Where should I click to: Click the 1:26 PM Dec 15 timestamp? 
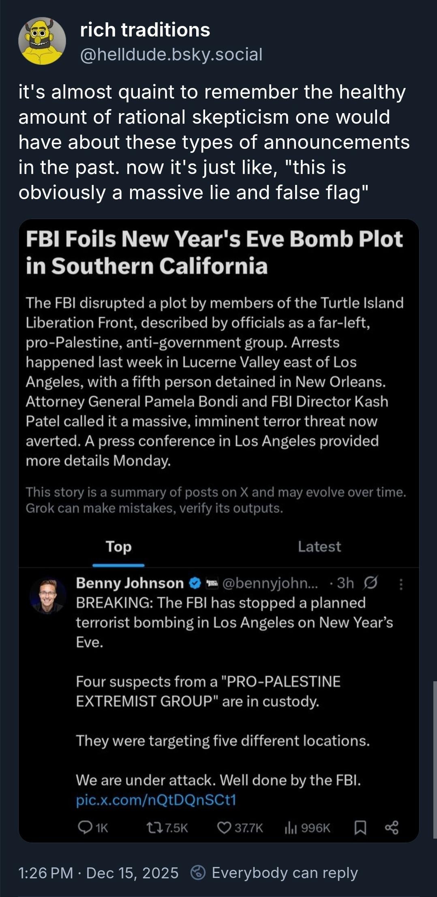pyautogui.click(x=99, y=873)
